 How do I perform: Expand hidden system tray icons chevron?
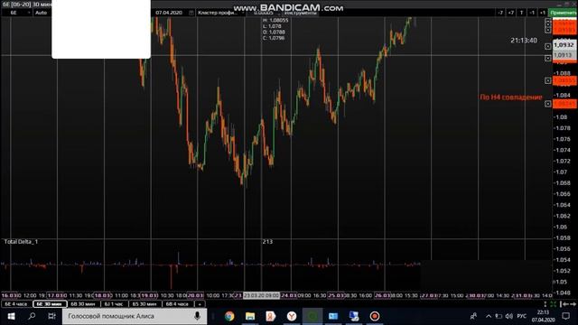[x=489, y=316]
